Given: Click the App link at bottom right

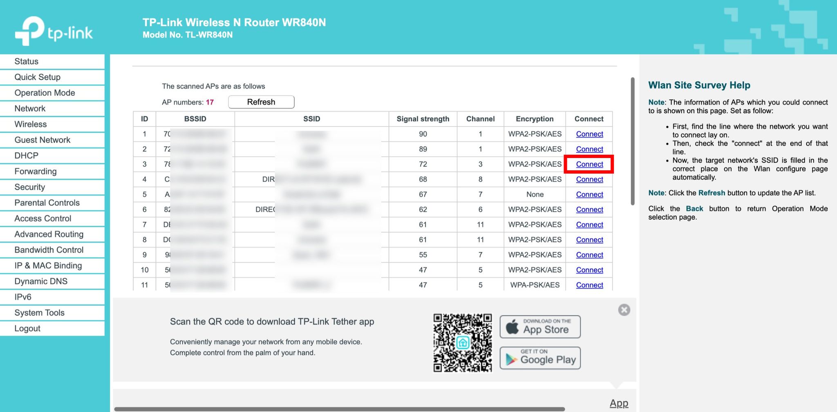Looking at the screenshot, I should tap(619, 403).
